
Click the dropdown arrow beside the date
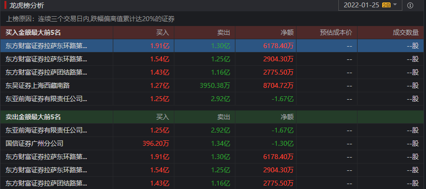[395, 4]
